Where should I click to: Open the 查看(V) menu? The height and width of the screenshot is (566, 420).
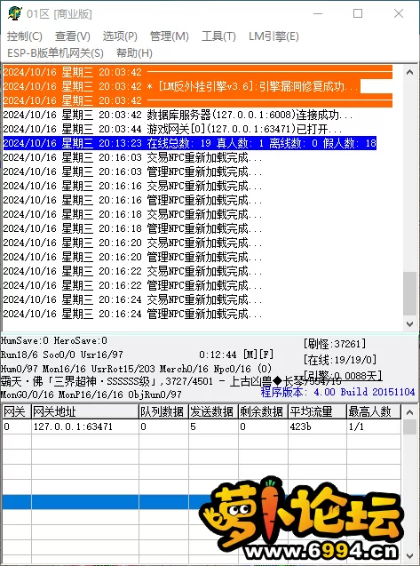click(73, 36)
